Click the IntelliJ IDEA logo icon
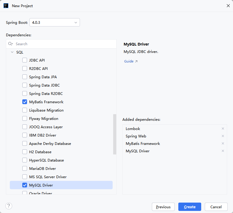233x213 pixels. [x=6, y=6]
